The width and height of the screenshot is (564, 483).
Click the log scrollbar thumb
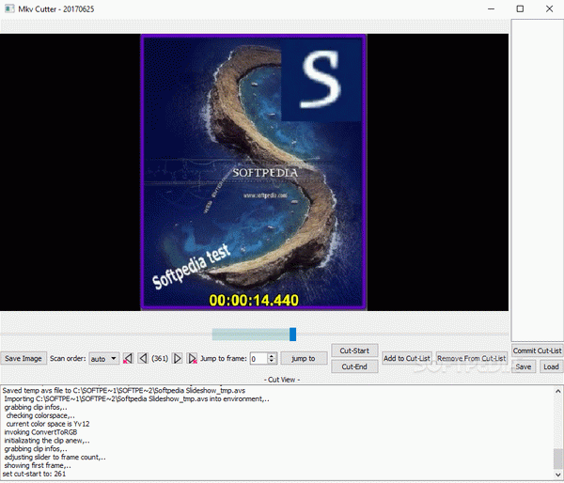[x=557, y=459]
